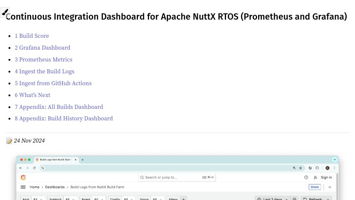Click the browser profile avatar 'N'
The image size is (355, 200).
(x=327, y=168)
